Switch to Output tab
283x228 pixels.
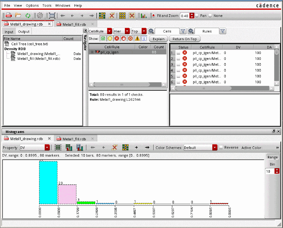(x=24, y=32)
